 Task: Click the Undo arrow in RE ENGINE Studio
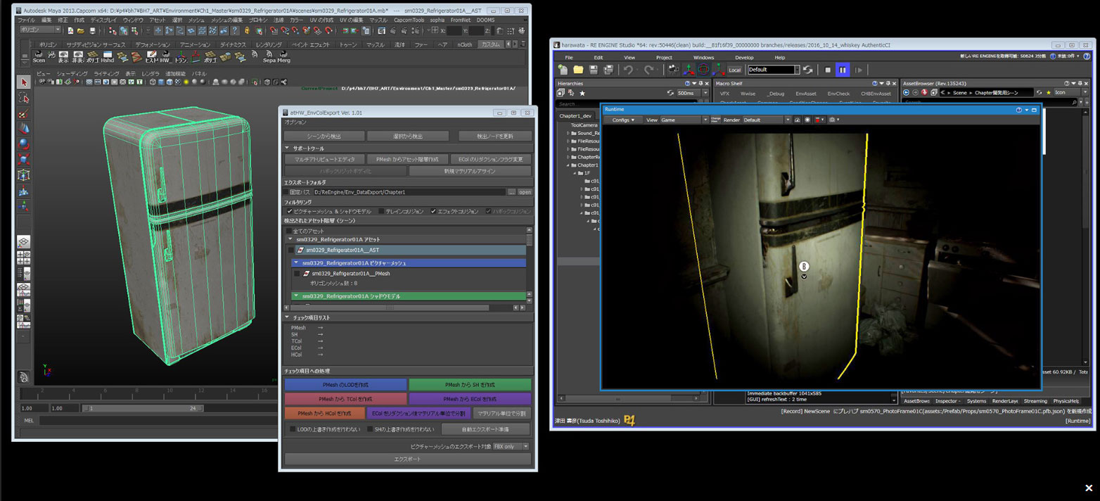[x=628, y=70]
